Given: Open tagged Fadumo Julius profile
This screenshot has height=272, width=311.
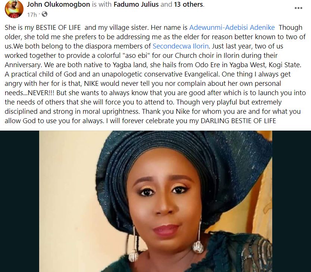Looking at the screenshot, I should (136, 4).
